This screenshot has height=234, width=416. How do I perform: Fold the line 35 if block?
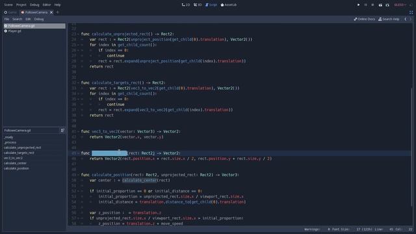(78, 99)
